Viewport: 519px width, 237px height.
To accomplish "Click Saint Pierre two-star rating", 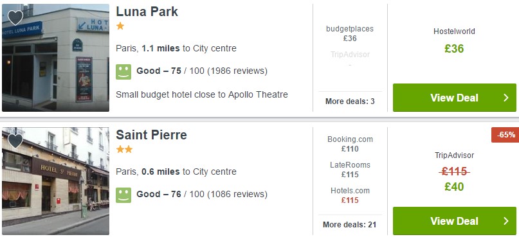I will pos(125,150).
